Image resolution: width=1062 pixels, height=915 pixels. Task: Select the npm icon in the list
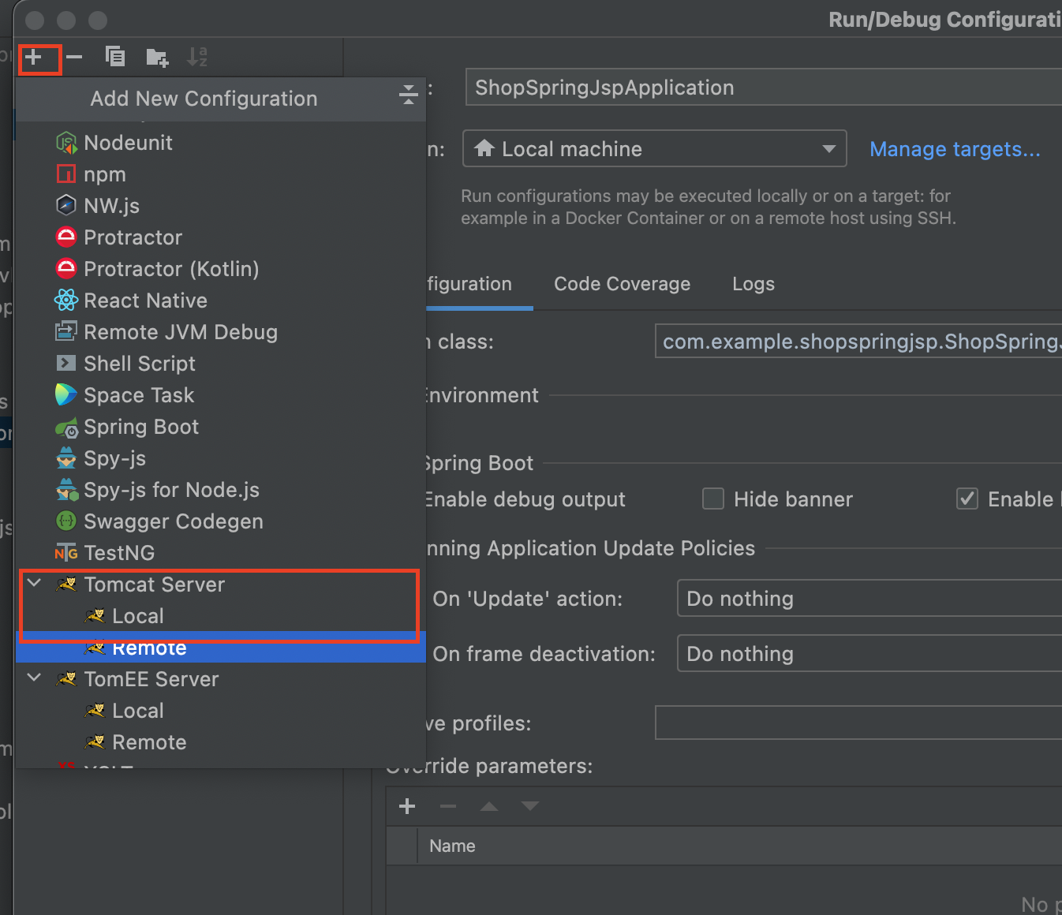click(66, 174)
